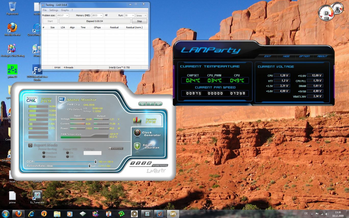Click the Expert Mode power icon

(x=30, y=145)
